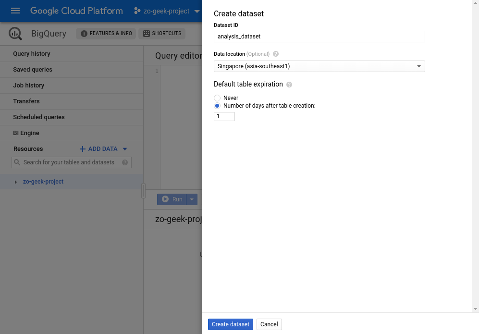Screen dimensions: 479x334
Task: Select the Never expiration radio button
Action: (217, 98)
